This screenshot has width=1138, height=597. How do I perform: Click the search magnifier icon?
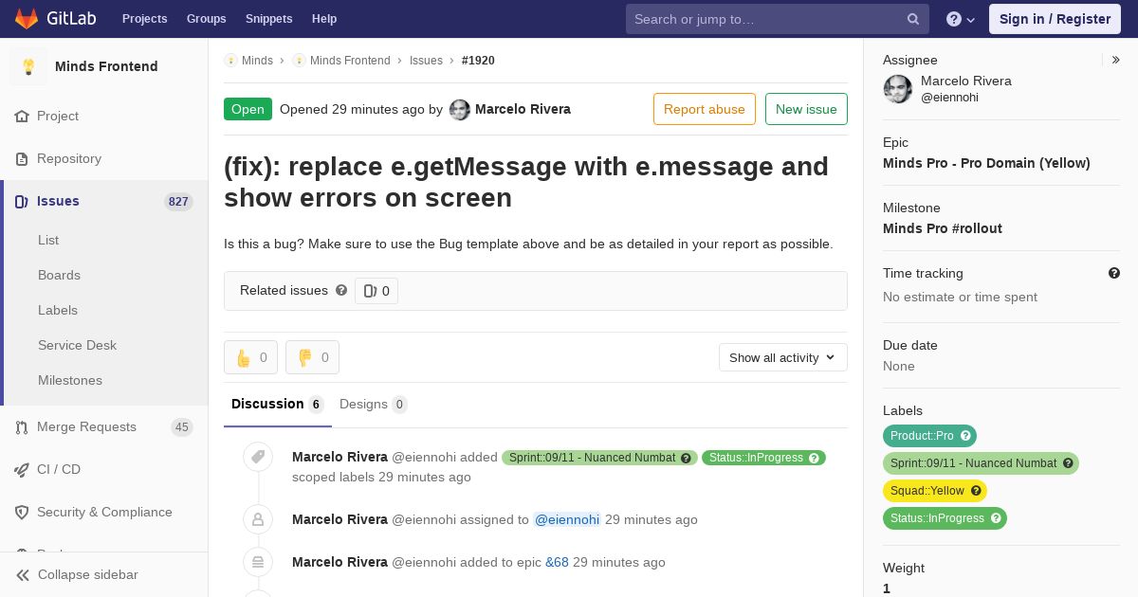tap(913, 19)
